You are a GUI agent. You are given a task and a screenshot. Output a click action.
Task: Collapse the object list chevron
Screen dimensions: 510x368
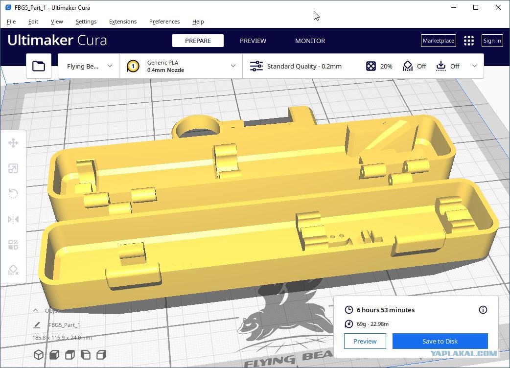click(35, 310)
